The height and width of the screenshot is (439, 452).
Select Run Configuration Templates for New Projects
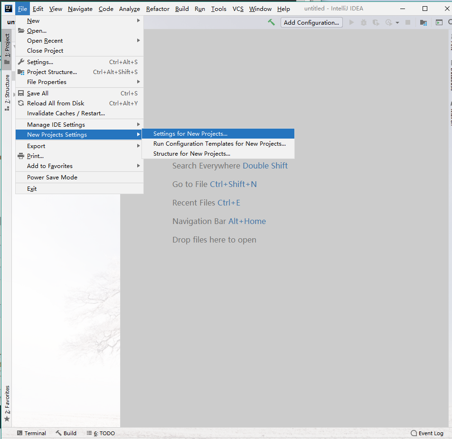pos(218,143)
